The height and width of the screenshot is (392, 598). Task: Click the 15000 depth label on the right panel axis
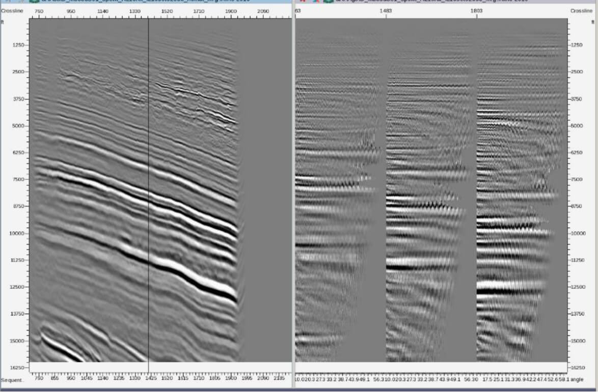(x=578, y=341)
